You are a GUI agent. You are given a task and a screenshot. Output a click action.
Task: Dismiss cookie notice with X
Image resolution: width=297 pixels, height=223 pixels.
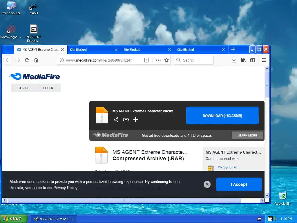(207, 184)
